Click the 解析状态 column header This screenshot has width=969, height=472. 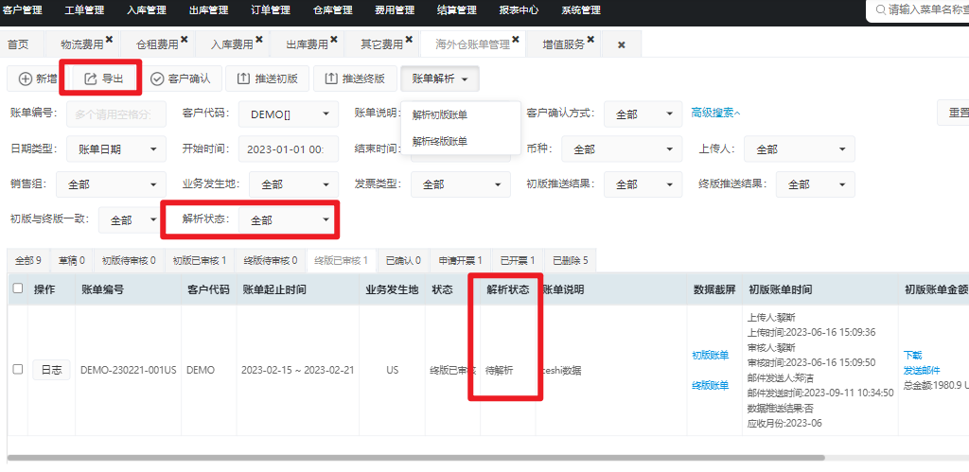(x=508, y=289)
